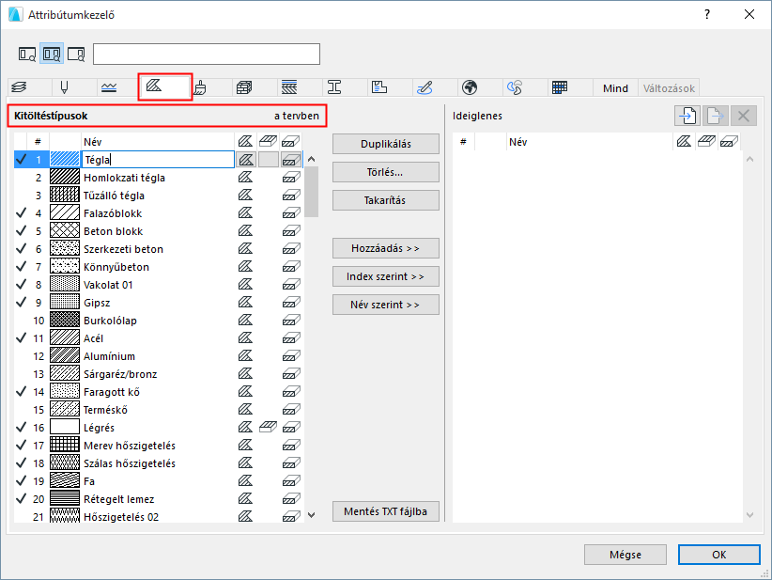Select the Könnyűbeton row

coord(159,267)
